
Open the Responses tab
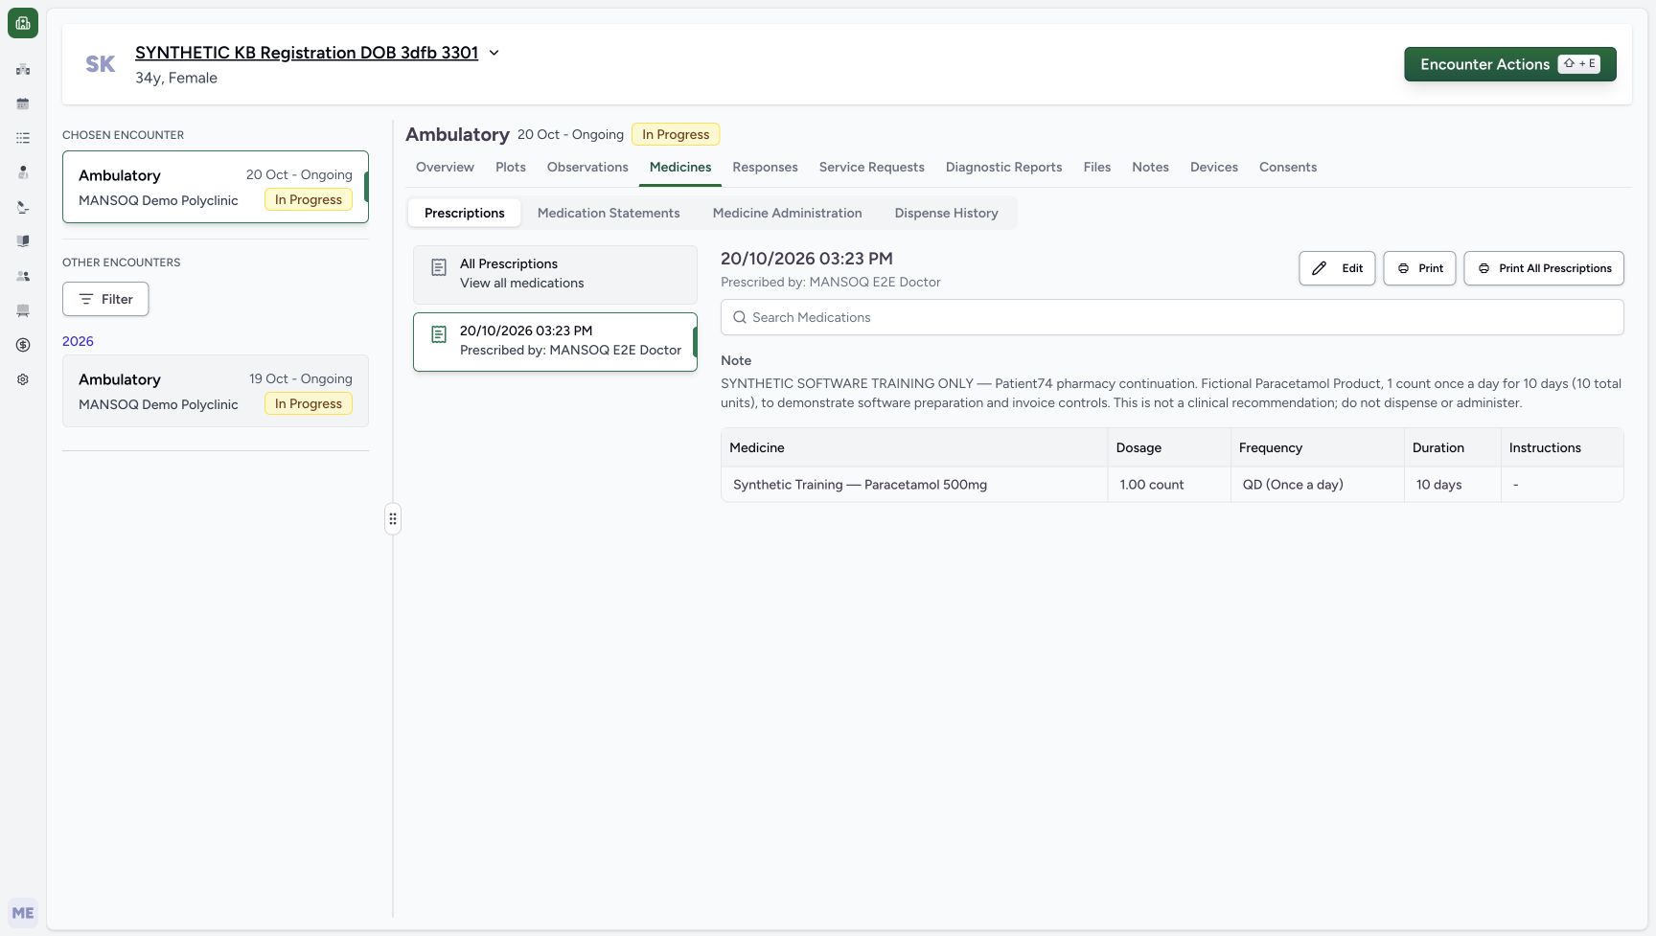tap(765, 167)
